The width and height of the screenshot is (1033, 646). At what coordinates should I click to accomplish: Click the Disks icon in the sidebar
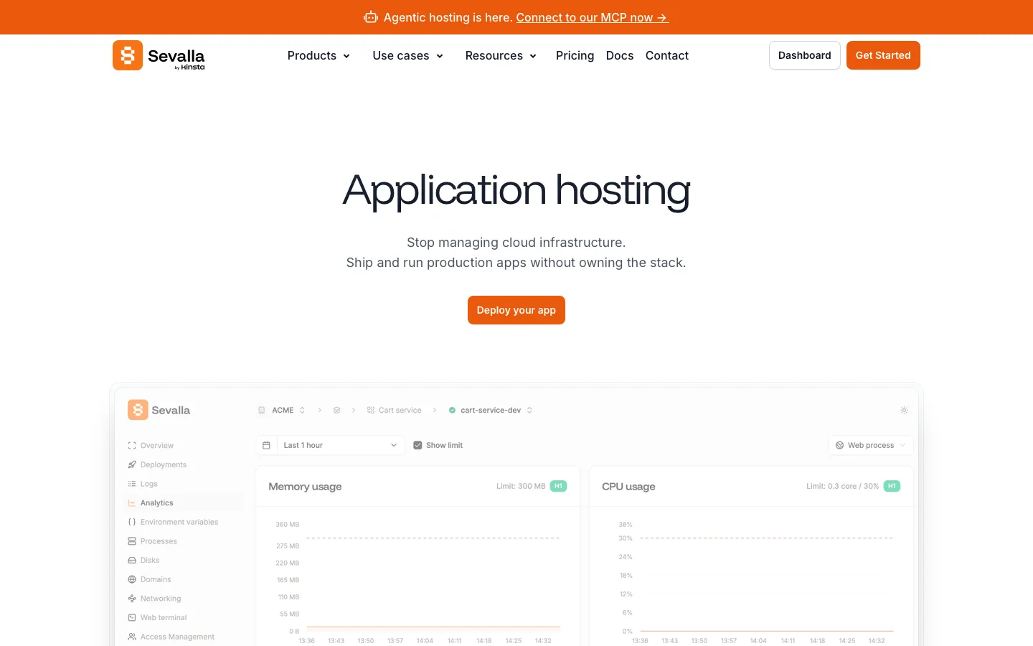pos(132,560)
